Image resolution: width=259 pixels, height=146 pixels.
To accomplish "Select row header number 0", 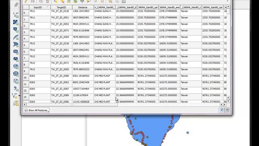I will tap(26, 13).
